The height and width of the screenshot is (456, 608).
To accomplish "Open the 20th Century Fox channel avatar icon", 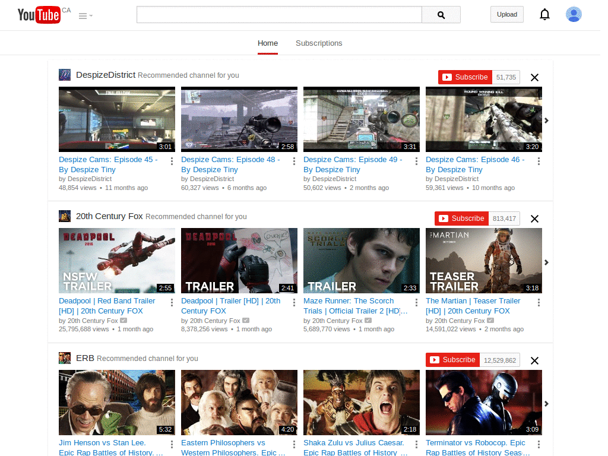I will click(65, 216).
